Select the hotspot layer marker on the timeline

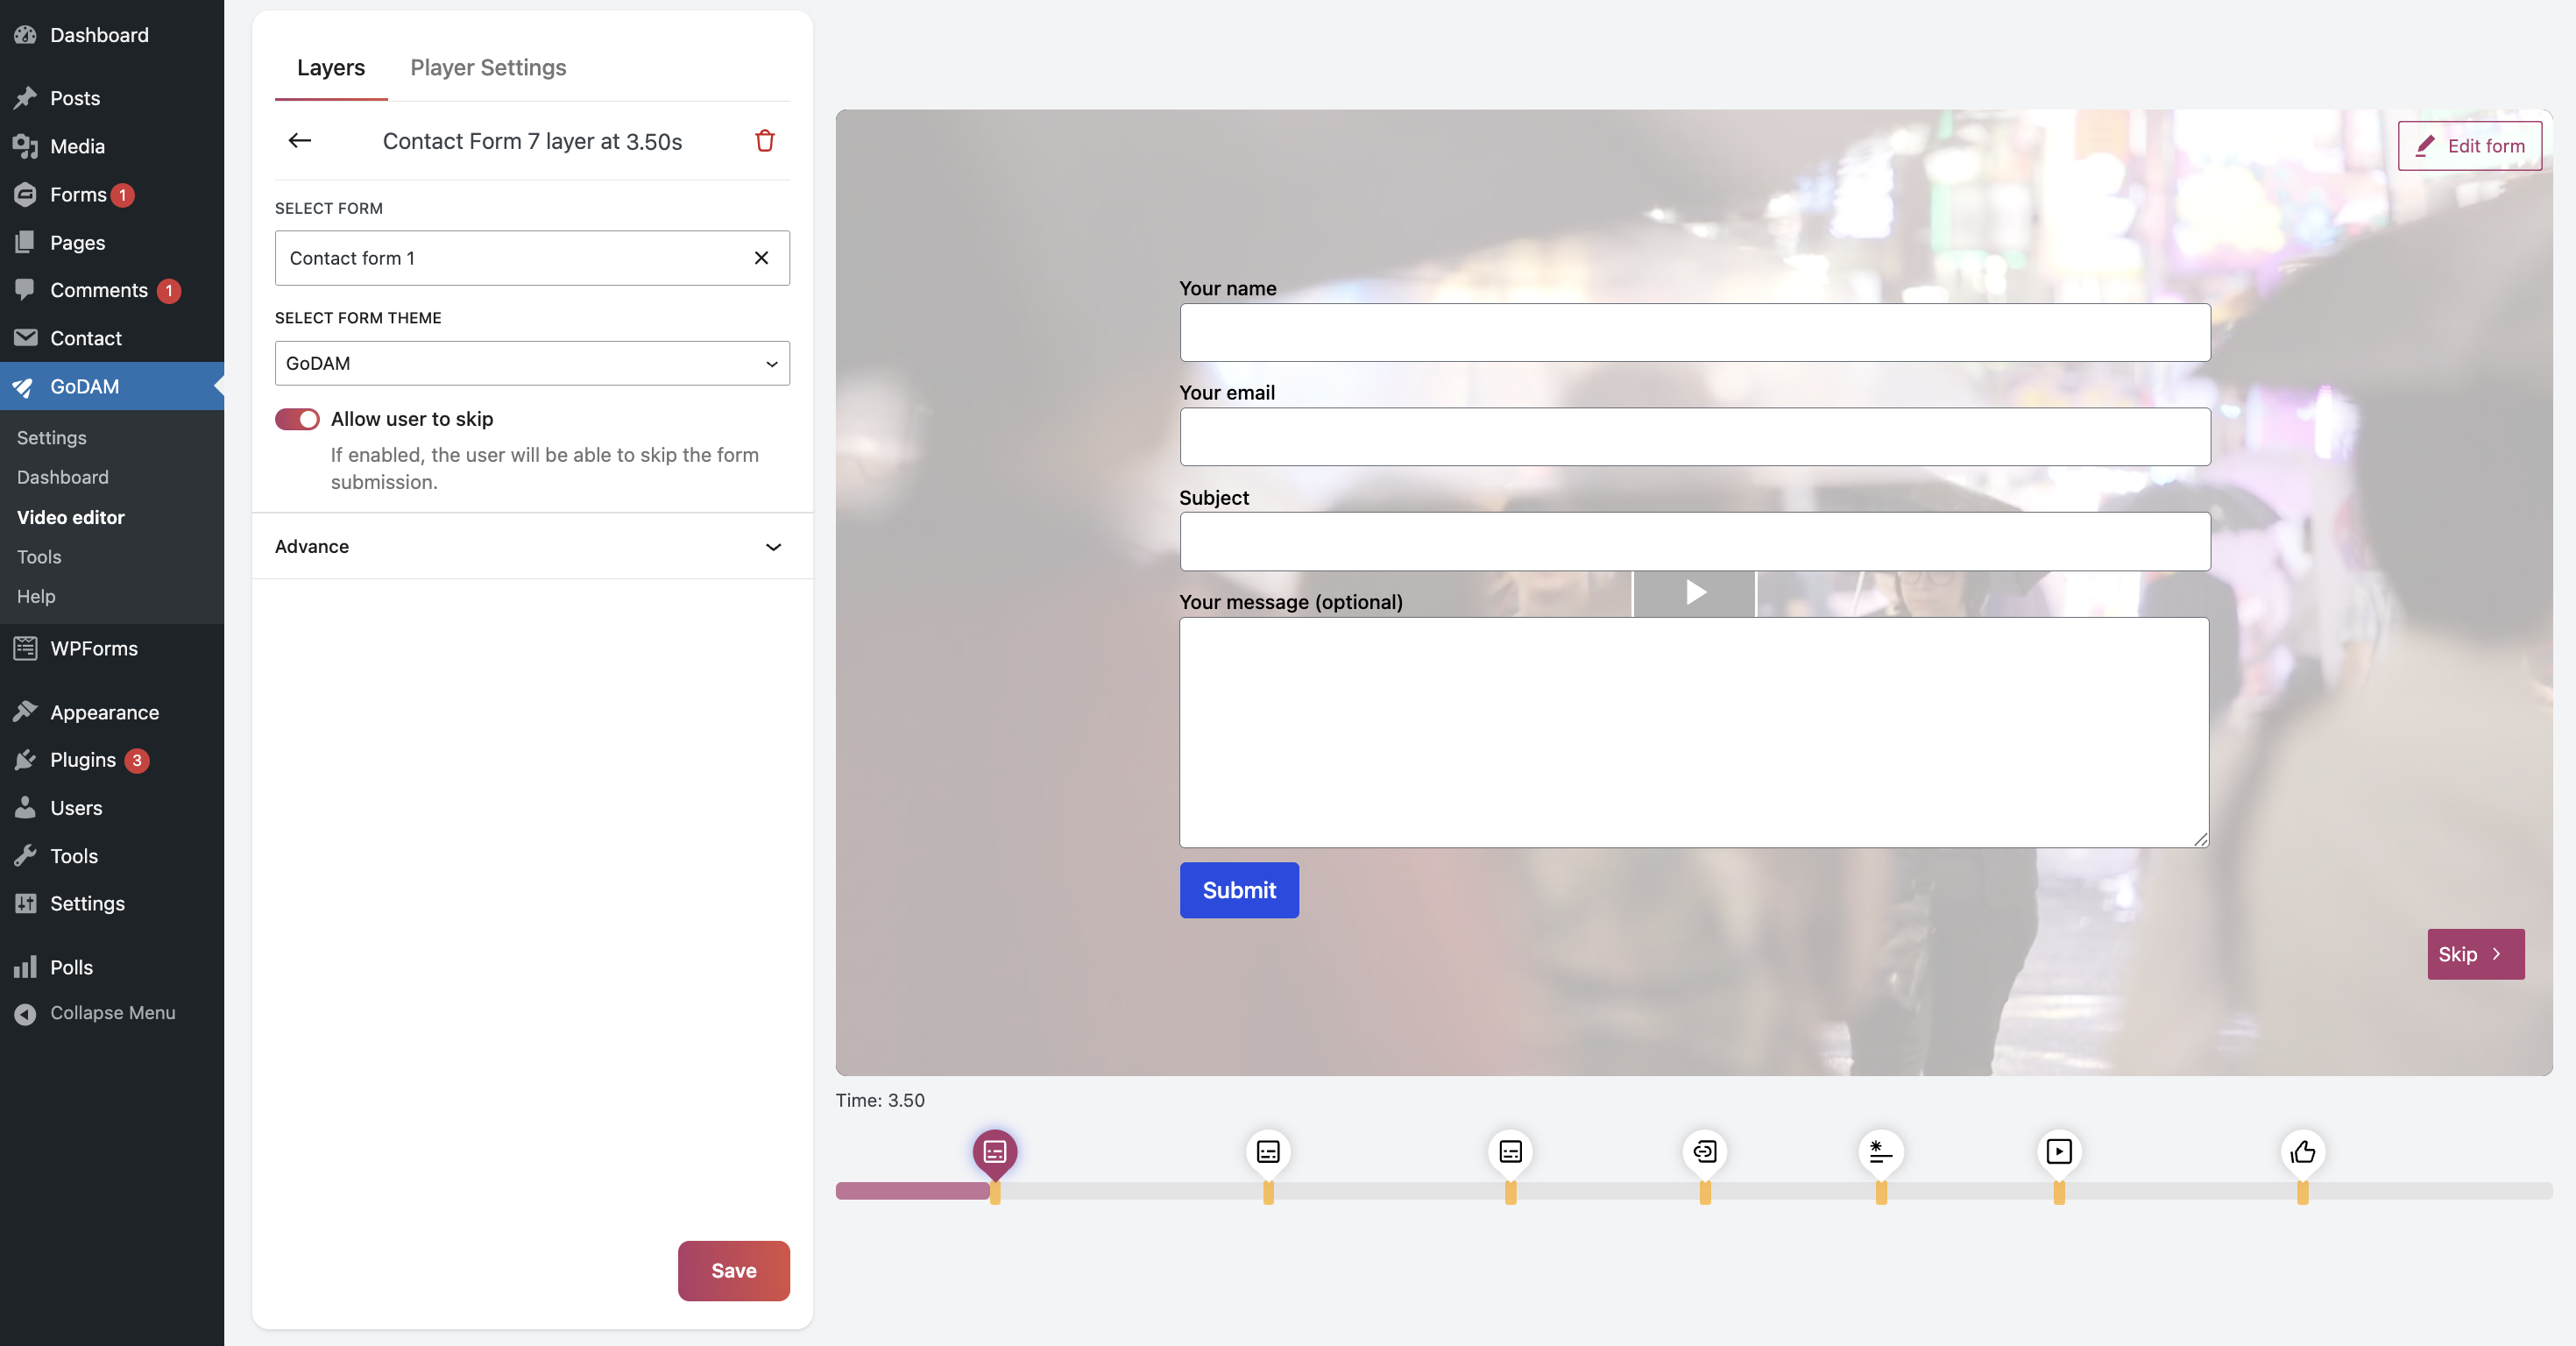pyautogui.click(x=1881, y=1152)
